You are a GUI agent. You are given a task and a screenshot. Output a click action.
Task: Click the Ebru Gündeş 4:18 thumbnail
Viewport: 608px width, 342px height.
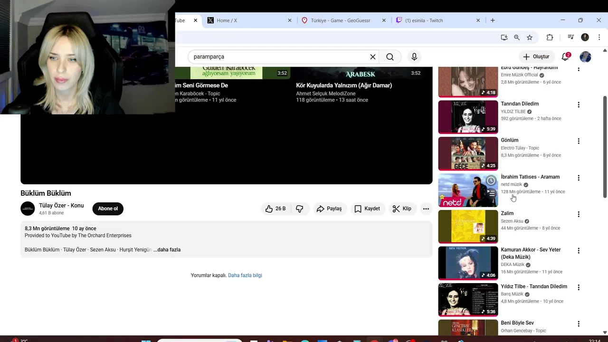[468, 82]
